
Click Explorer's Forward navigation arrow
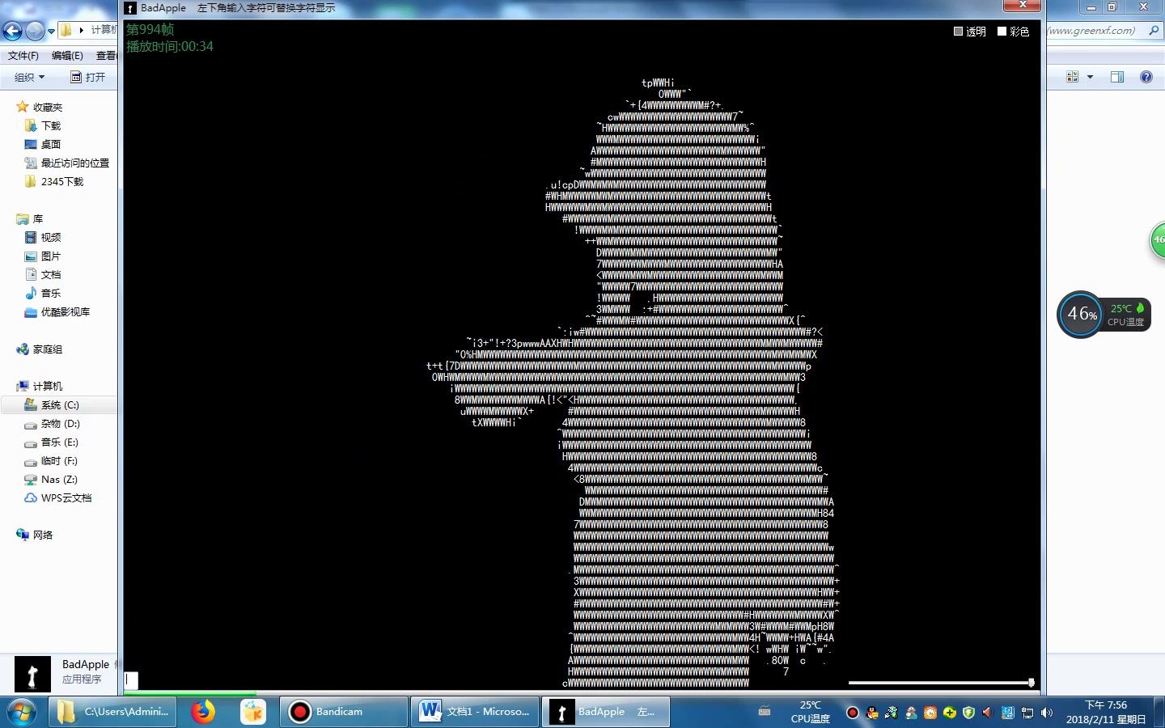35,31
